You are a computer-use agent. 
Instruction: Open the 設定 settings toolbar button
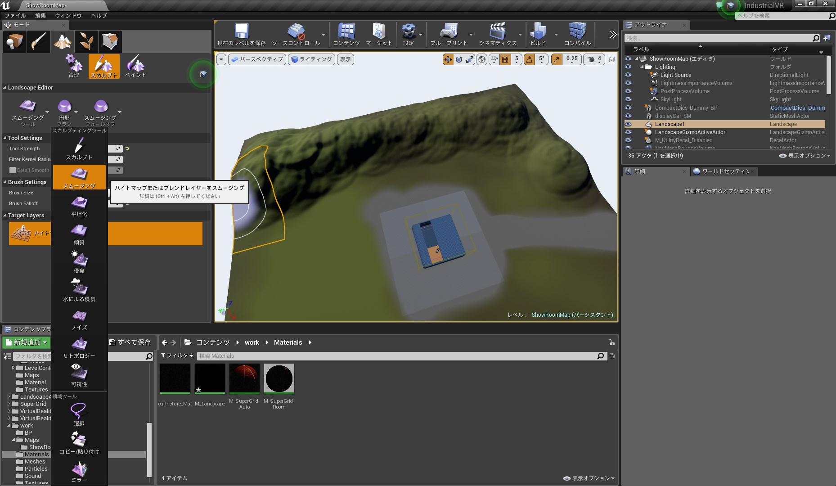point(409,34)
